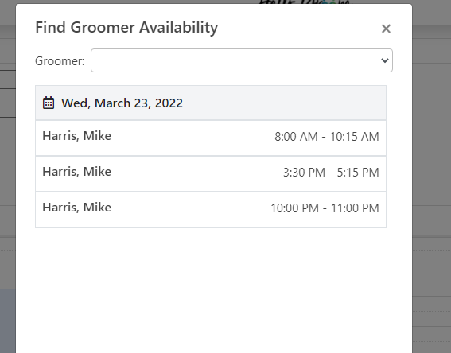
Task: Select the Wed, March 23, 2022 date header
Action: (122, 103)
